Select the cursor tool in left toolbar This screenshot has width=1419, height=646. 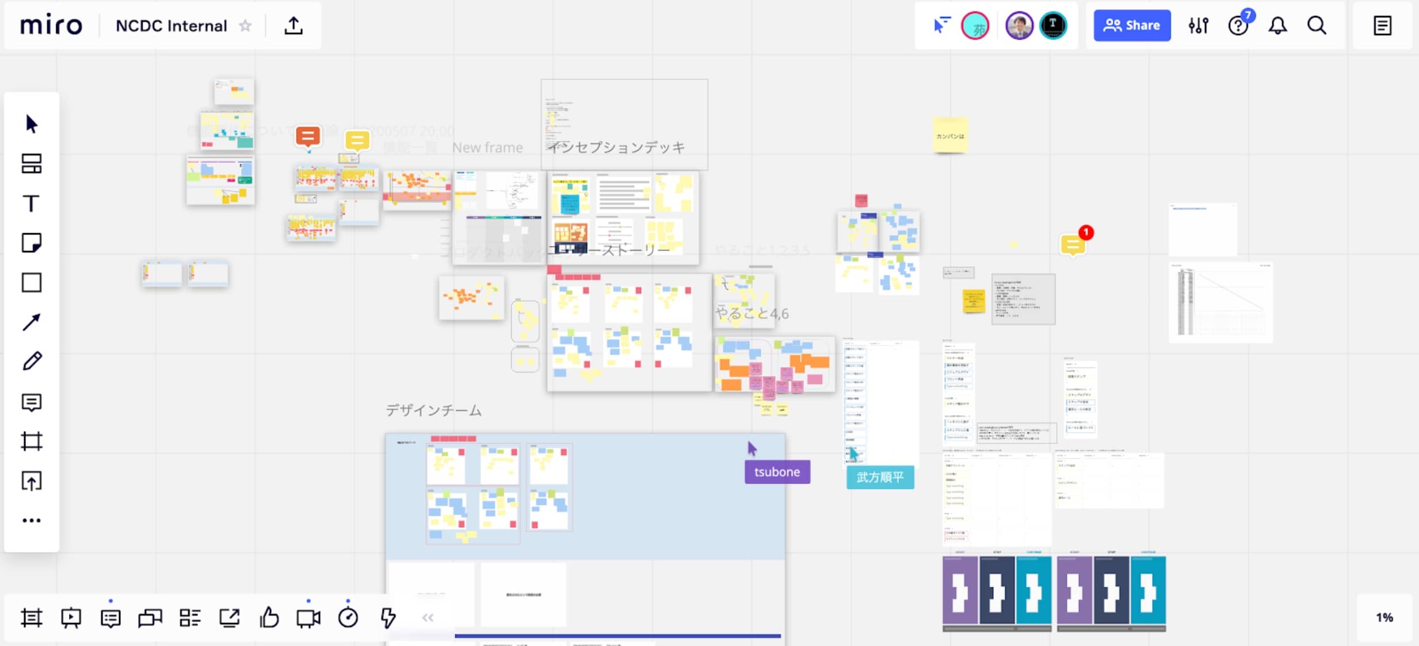(x=32, y=124)
